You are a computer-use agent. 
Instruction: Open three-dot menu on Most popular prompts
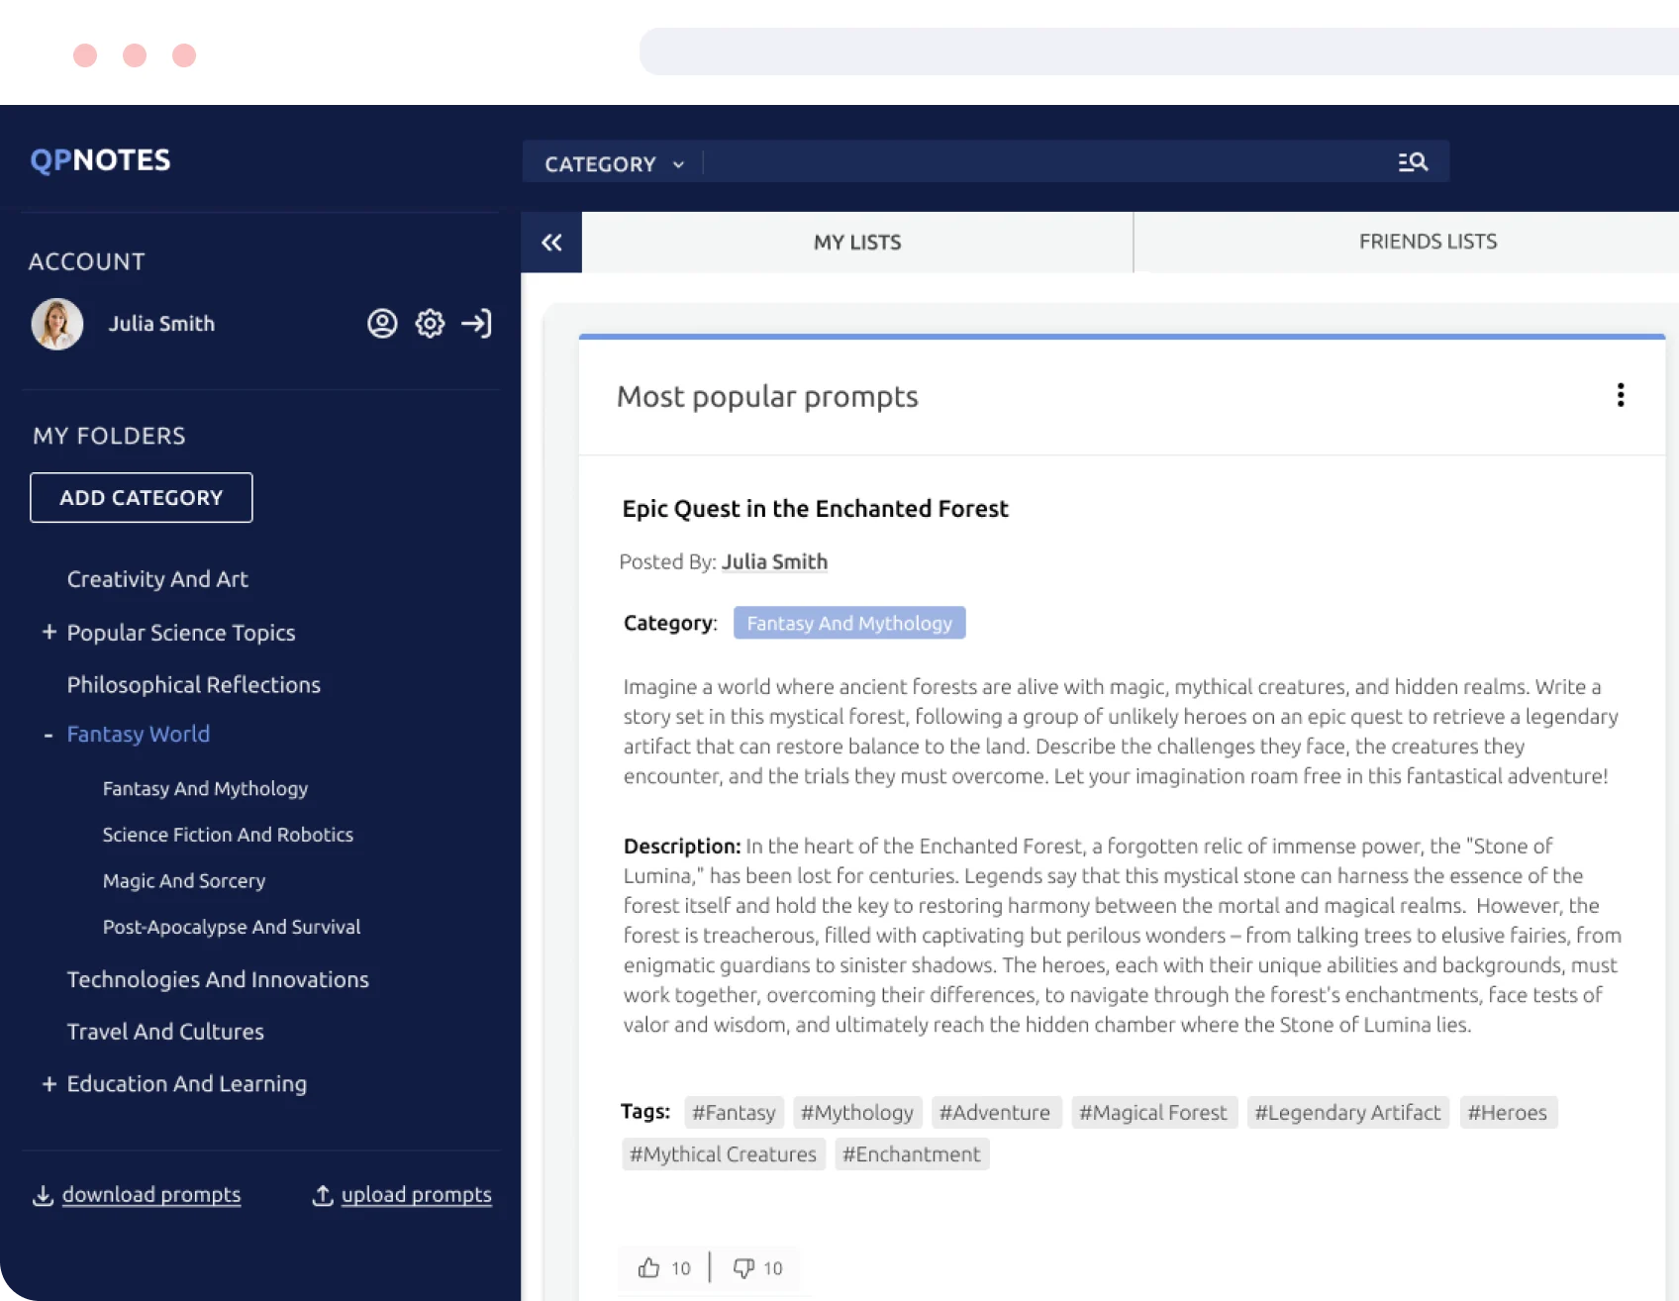(1620, 396)
